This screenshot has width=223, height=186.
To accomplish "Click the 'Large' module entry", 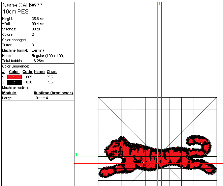I will pos(7,98).
